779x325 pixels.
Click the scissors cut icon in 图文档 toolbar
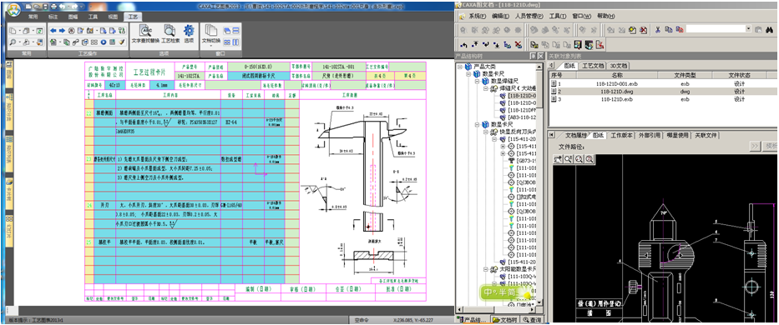click(x=657, y=30)
